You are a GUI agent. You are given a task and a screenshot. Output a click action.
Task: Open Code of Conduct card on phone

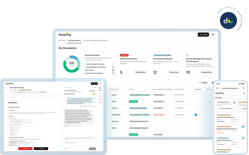click(230, 151)
